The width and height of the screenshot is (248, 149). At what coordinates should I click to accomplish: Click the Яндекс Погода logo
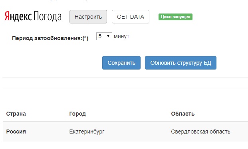[33, 16]
